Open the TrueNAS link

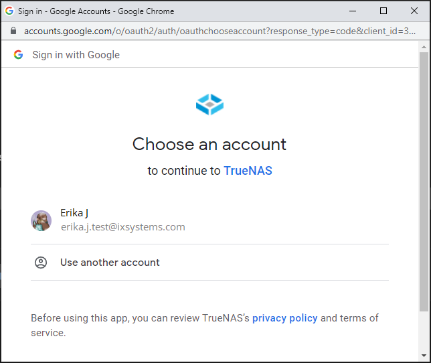[x=248, y=171]
